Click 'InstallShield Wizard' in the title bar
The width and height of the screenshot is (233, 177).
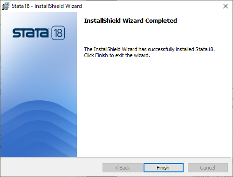tap(58, 6)
